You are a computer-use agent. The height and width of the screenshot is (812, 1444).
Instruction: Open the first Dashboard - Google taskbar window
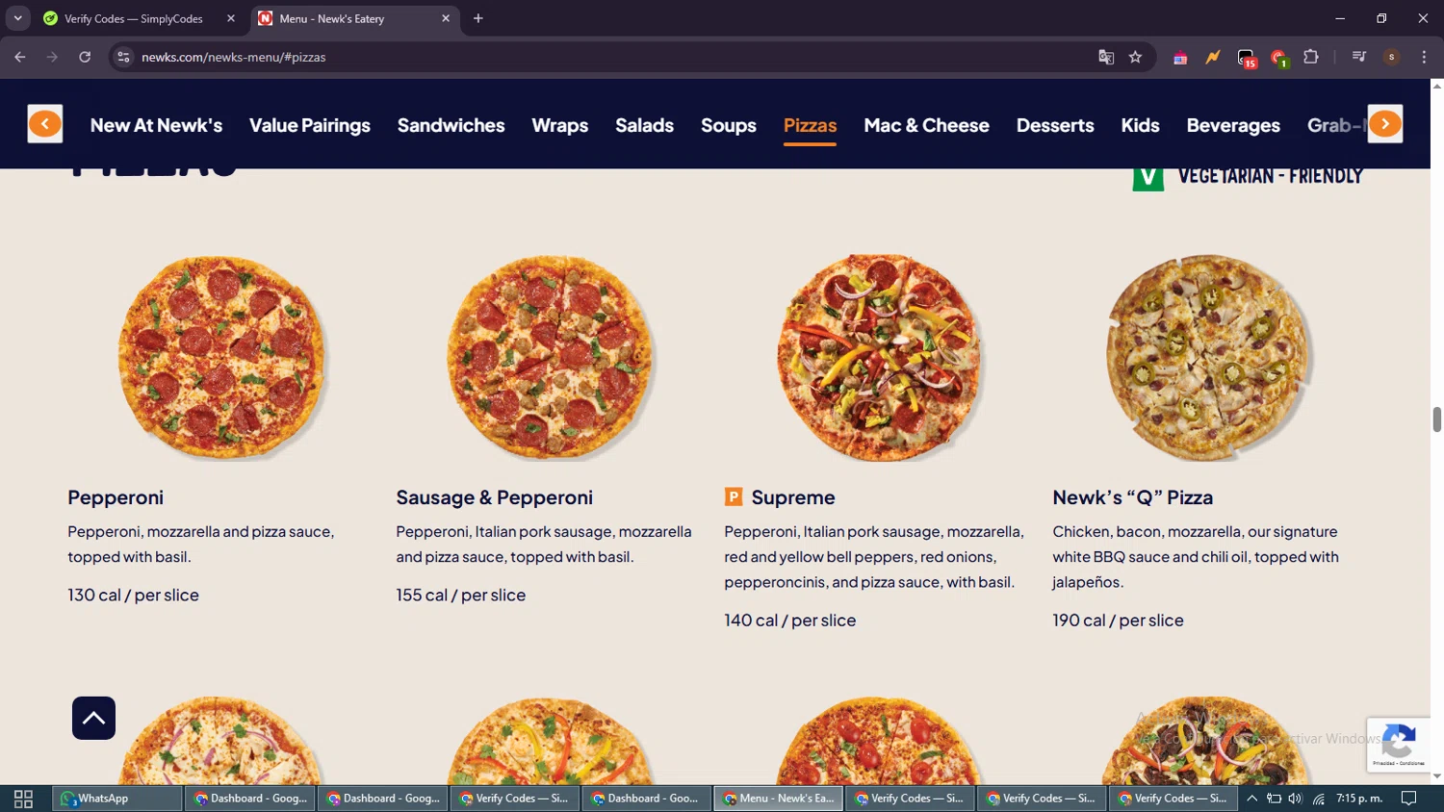tap(250, 799)
